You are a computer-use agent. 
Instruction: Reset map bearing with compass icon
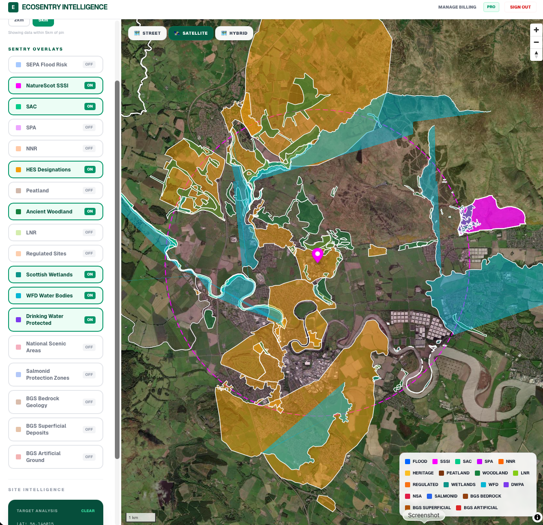tap(536, 54)
